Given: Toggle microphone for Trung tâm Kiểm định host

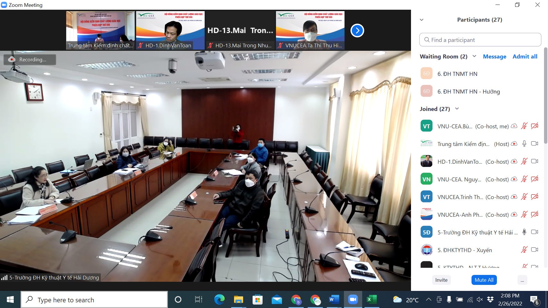Looking at the screenshot, I should click(524, 144).
